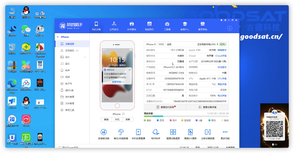Open the 微信 desktop icon
The height and width of the screenshot is (153, 294).
pos(26,30)
